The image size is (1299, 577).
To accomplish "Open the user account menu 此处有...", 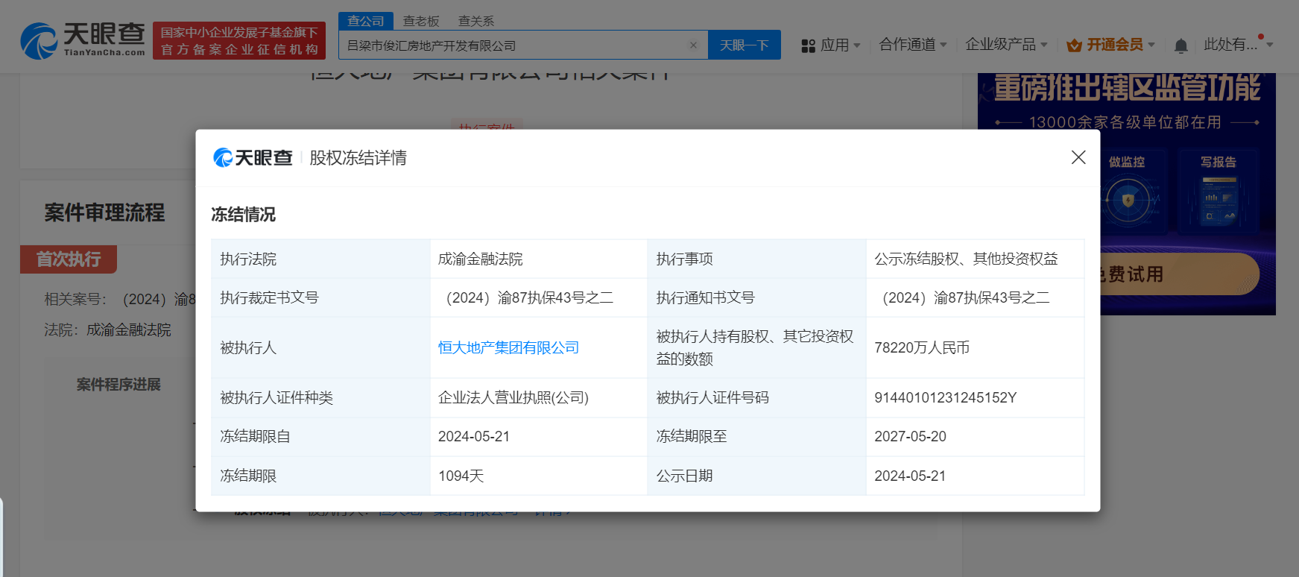I will [1237, 45].
